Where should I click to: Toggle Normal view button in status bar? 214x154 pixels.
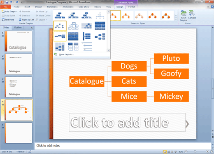165,152
